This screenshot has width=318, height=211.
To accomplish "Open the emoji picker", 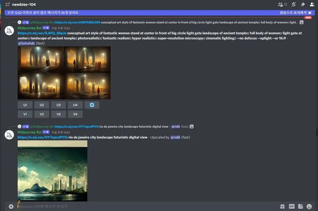I will point(310,206).
